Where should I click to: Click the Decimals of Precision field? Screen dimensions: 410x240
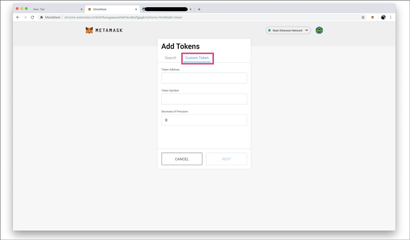(204, 120)
